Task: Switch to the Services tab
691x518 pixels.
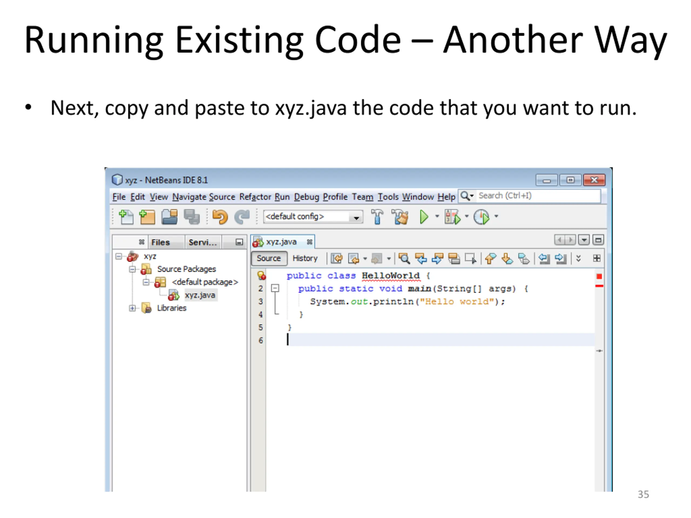Action: coord(203,242)
